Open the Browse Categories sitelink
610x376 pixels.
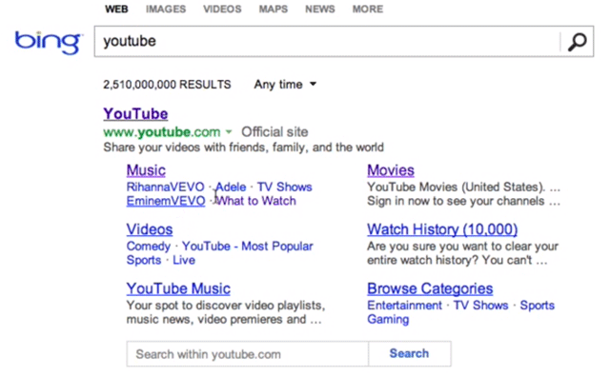pos(430,288)
